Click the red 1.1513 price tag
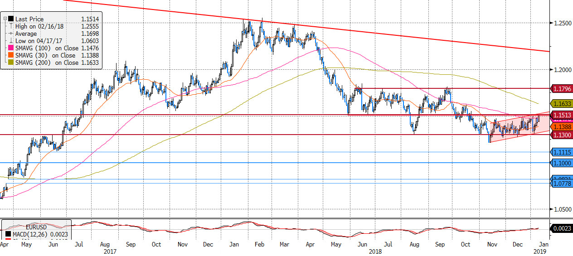 pyautogui.click(x=561, y=115)
